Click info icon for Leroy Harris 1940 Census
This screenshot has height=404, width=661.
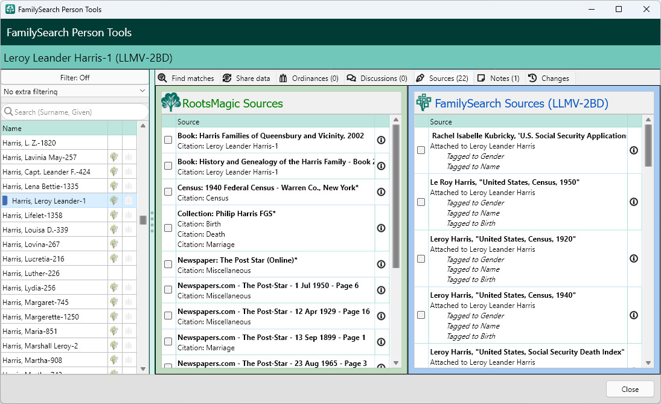[634, 315]
